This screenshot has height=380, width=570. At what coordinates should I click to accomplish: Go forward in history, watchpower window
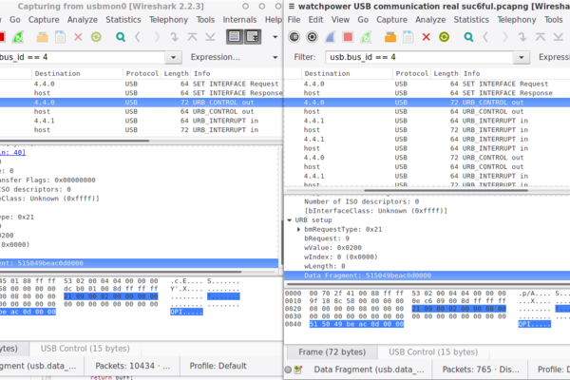[505, 37]
